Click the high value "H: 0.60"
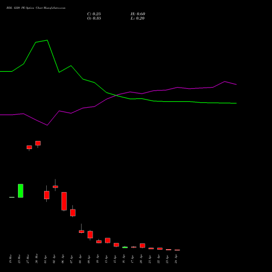 coord(138,14)
